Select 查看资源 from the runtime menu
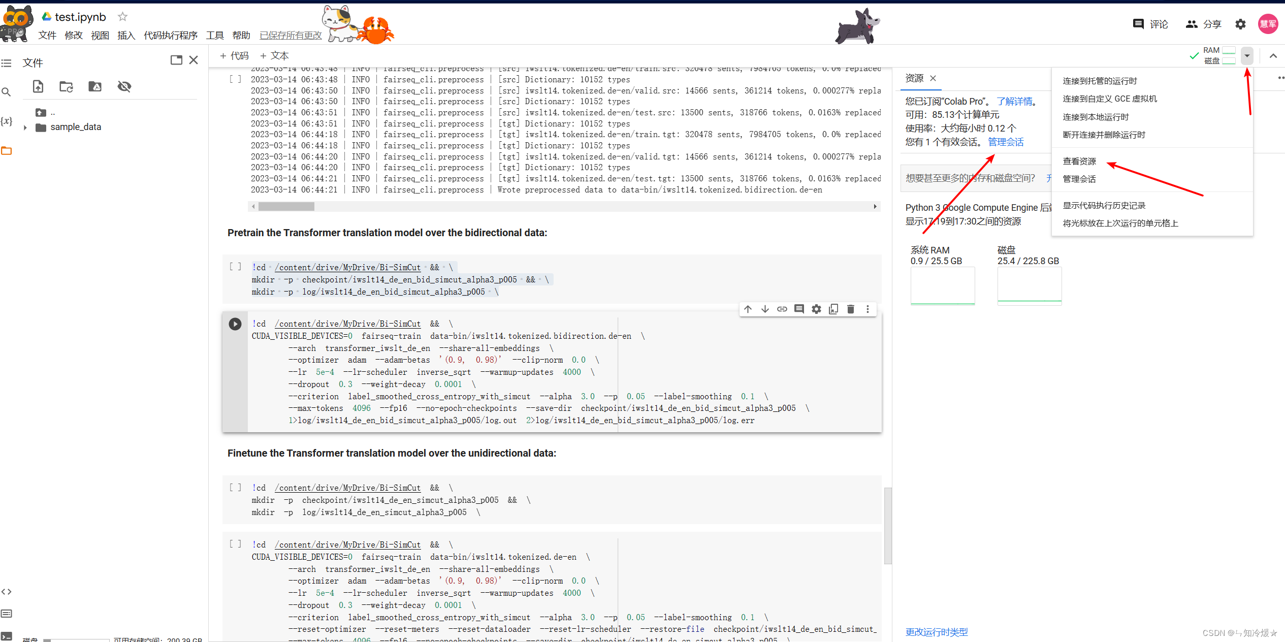The width and height of the screenshot is (1285, 642). pyautogui.click(x=1079, y=162)
